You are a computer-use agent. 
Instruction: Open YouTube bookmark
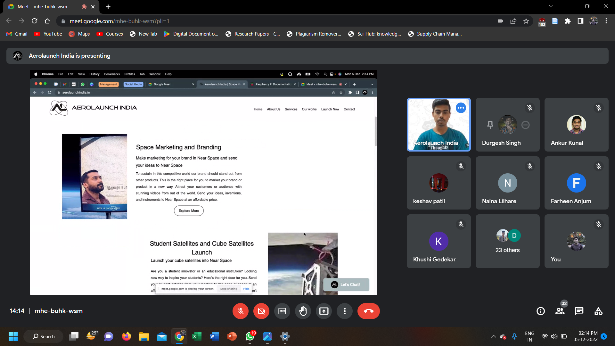[x=48, y=34]
